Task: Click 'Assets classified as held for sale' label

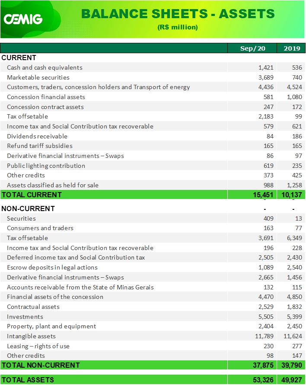Action: 53,185
